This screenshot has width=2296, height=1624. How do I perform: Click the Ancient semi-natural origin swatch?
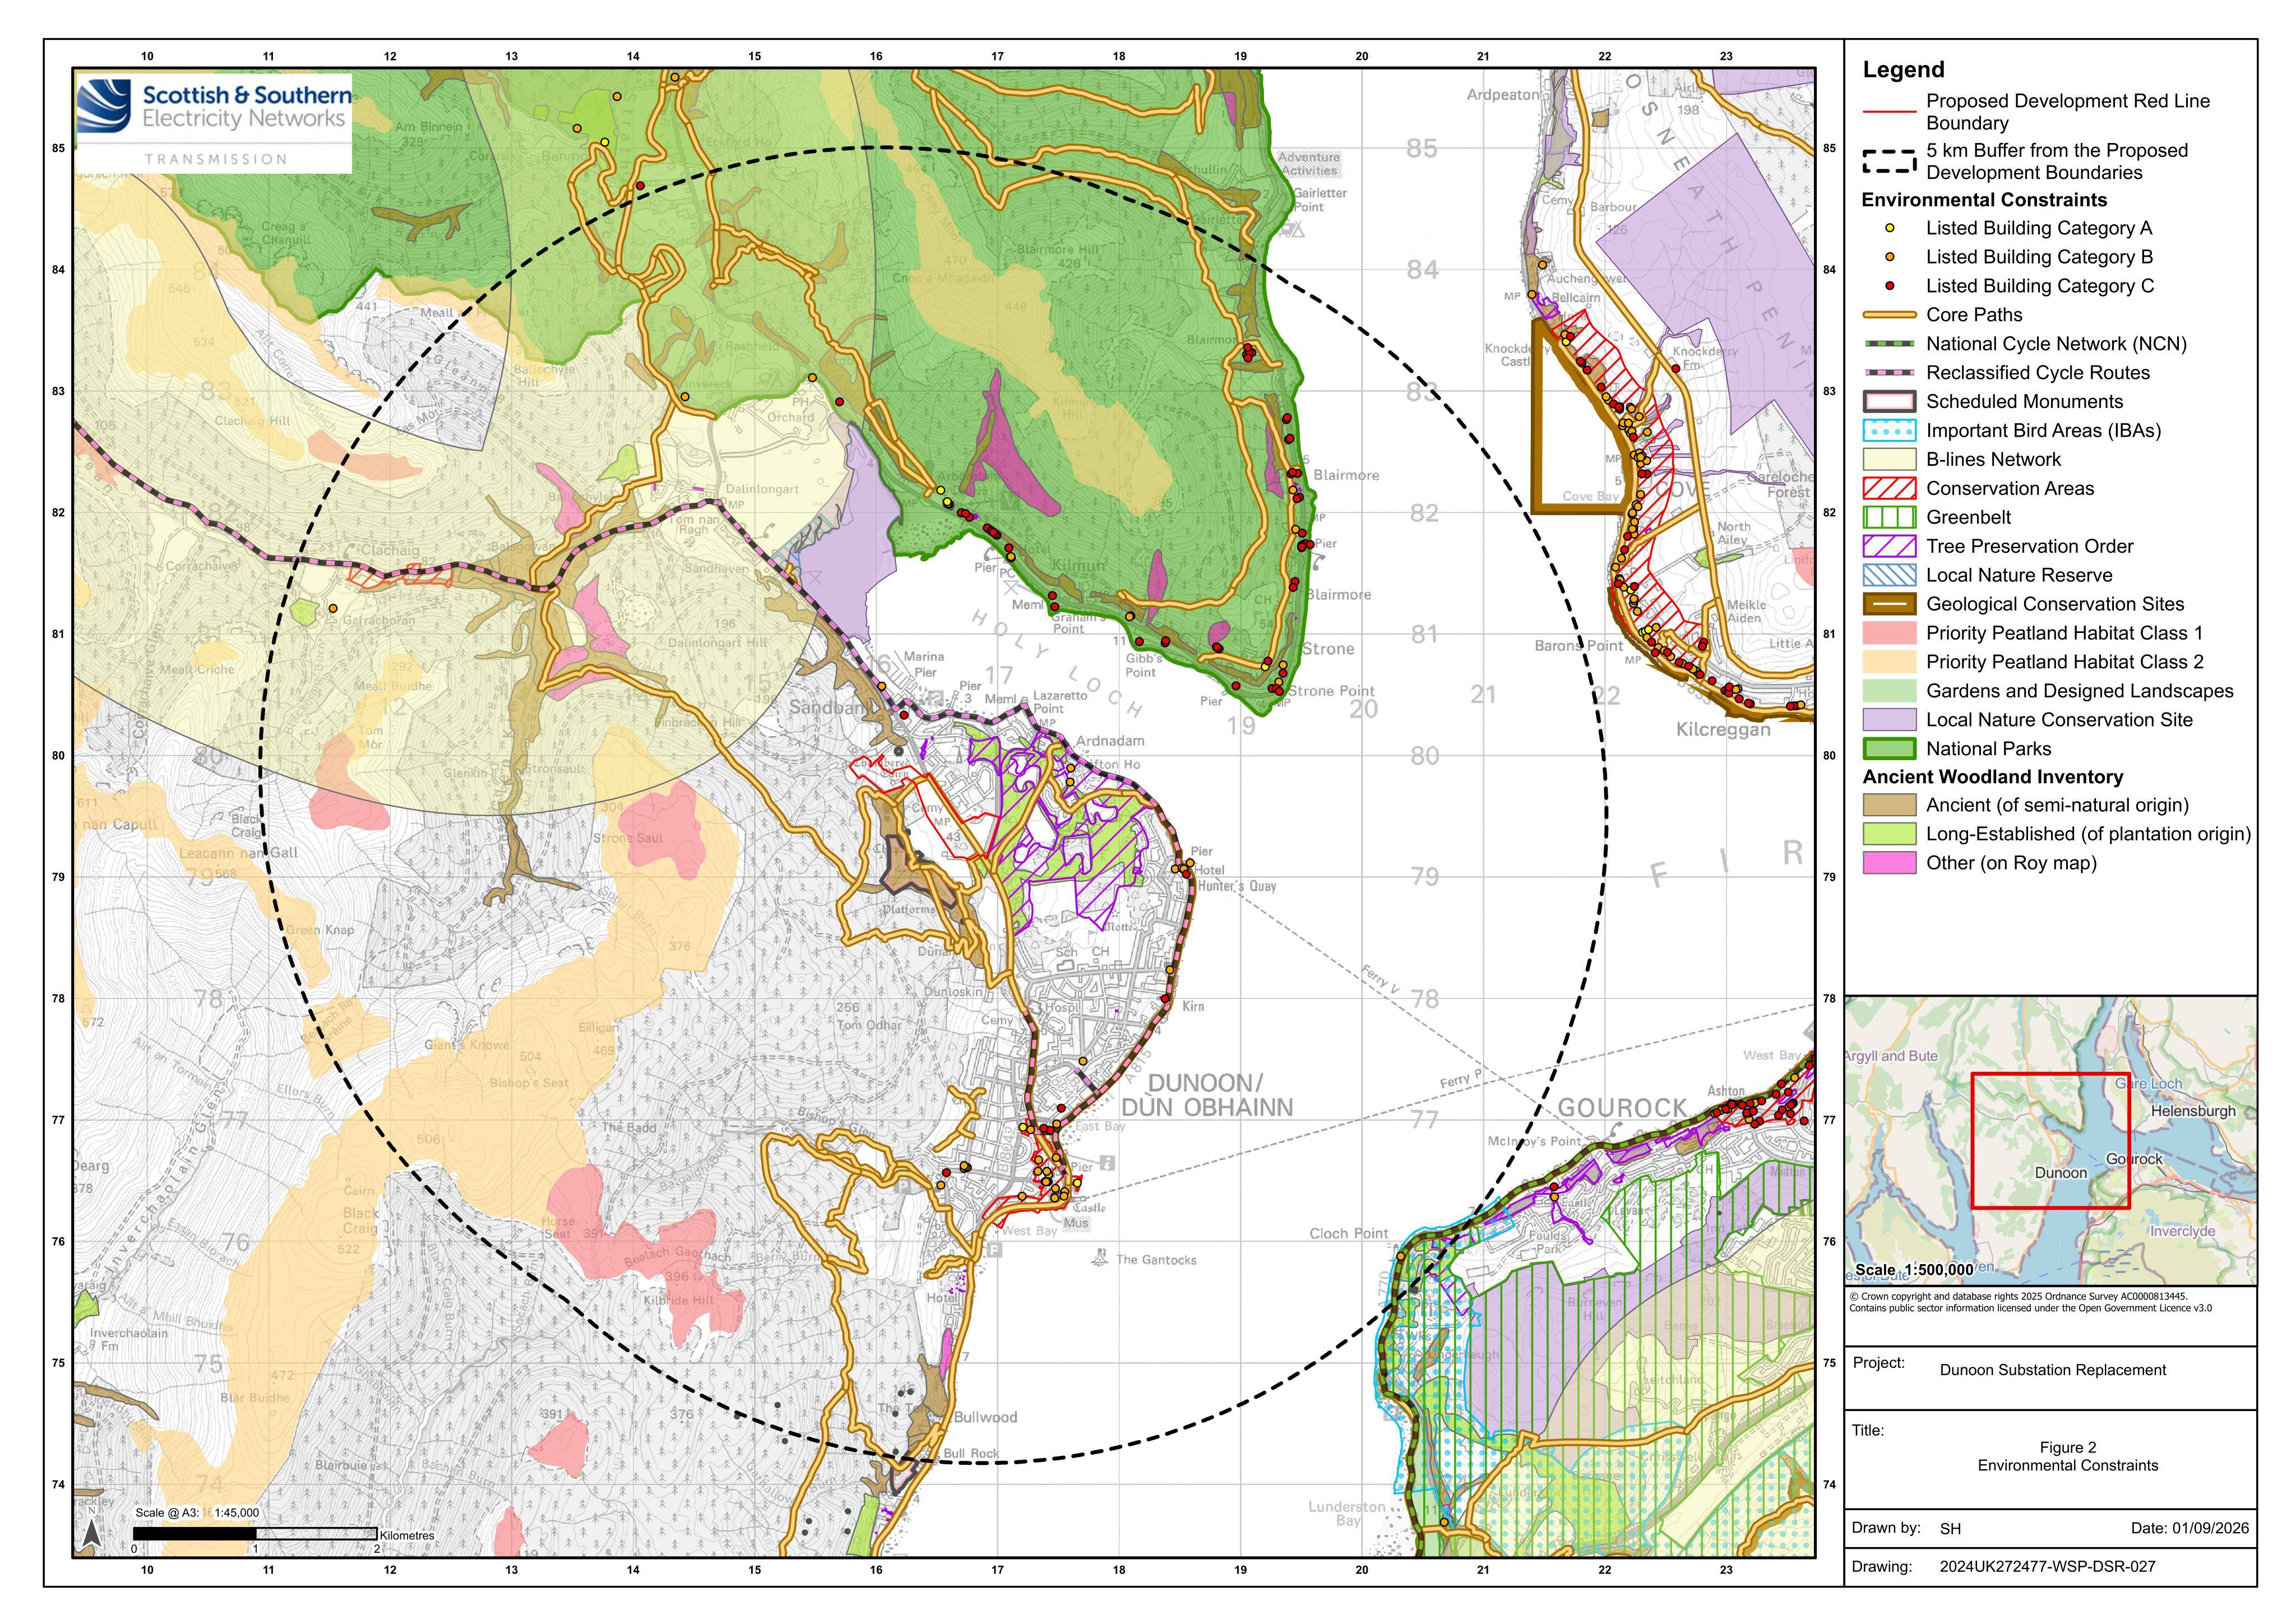[x=1889, y=806]
